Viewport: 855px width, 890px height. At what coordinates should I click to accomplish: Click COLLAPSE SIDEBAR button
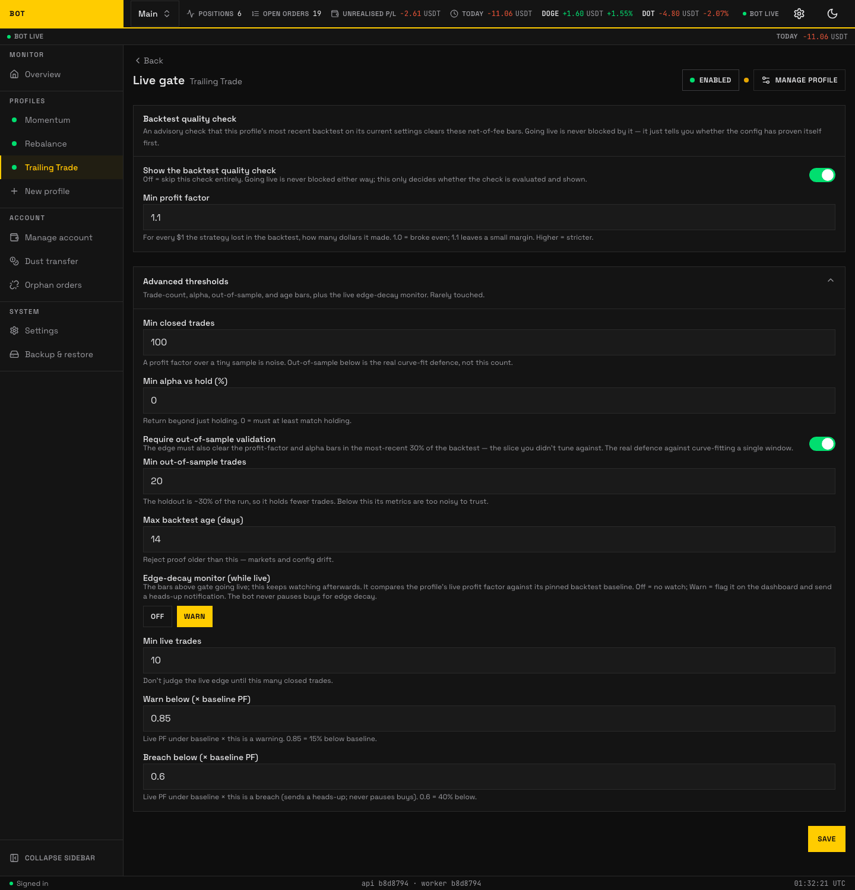[62, 858]
